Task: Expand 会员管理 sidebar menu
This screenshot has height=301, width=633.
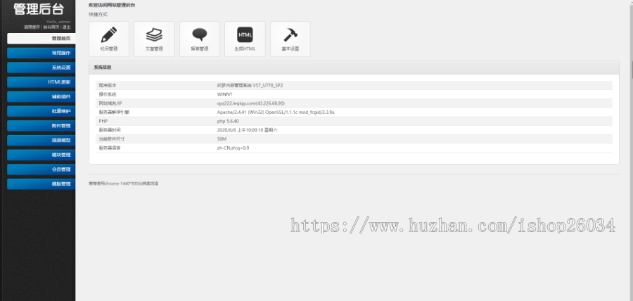Action: tap(41, 169)
